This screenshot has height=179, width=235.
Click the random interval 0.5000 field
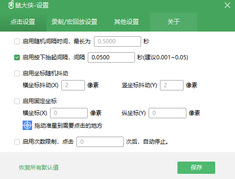click(x=117, y=41)
